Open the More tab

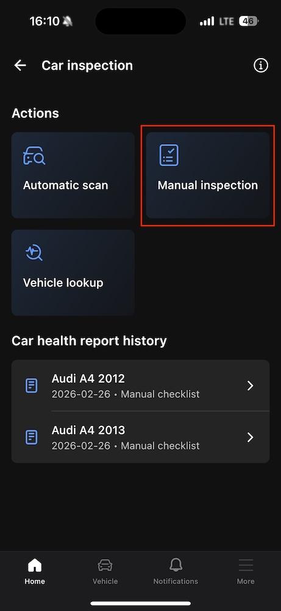point(246,571)
